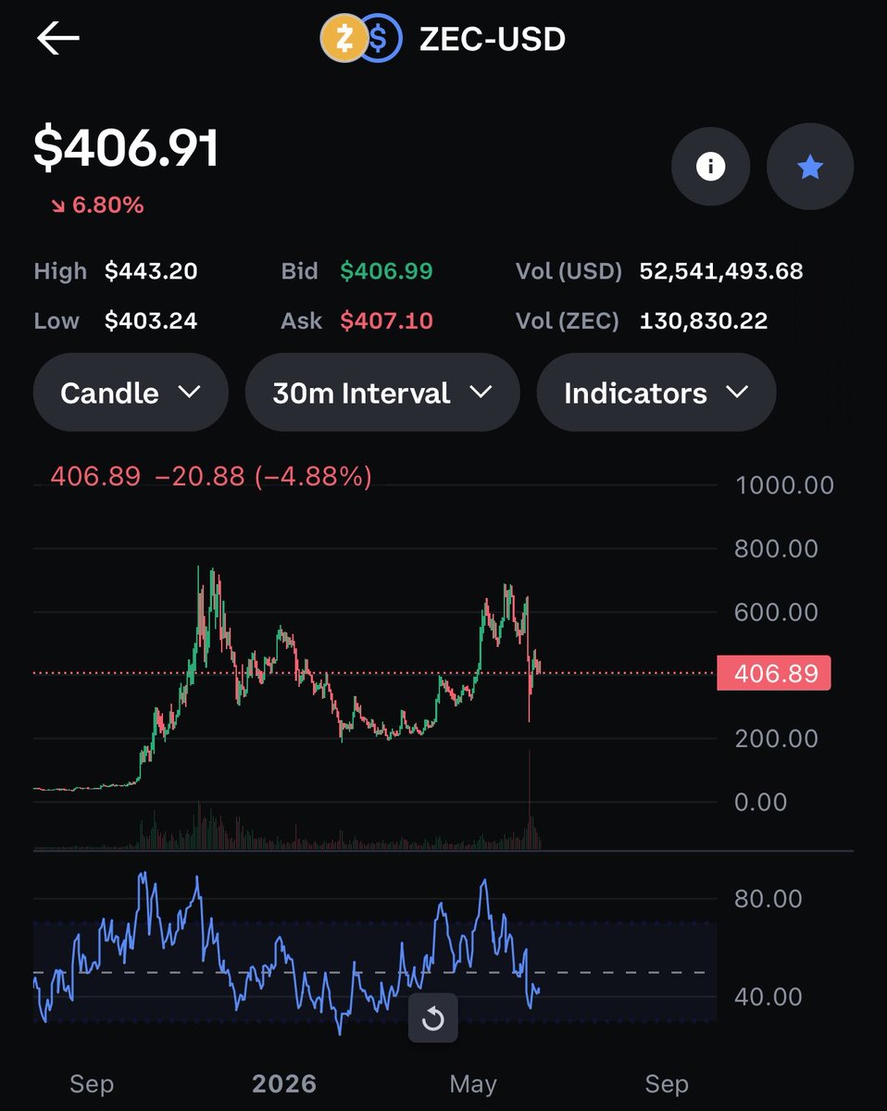
Task: Click the Ask price $407.10
Action: tap(387, 321)
